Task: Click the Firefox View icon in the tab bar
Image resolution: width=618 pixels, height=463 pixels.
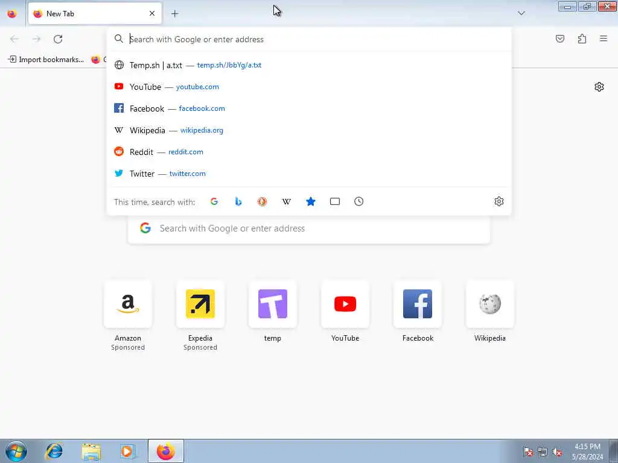Action: click(12, 14)
